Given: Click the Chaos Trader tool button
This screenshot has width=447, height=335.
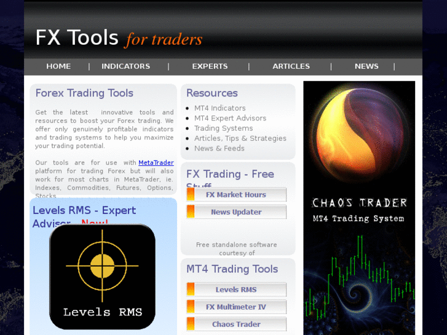Looking at the screenshot, I should [236, 324].
